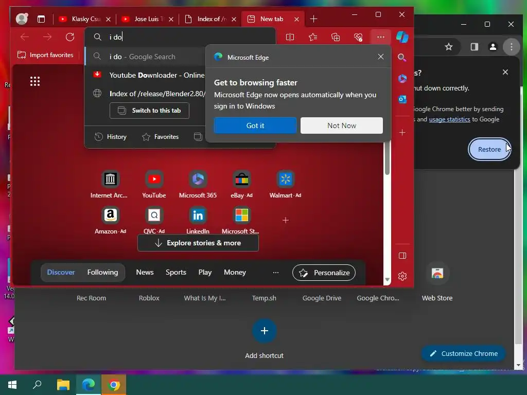
Task: Open Chrome three-dot menu
Action: click(x=512, y=47)
